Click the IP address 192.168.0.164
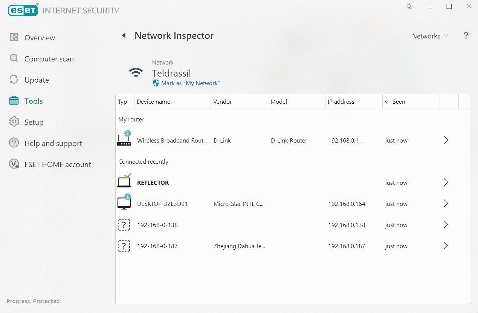 click(347, 204)
